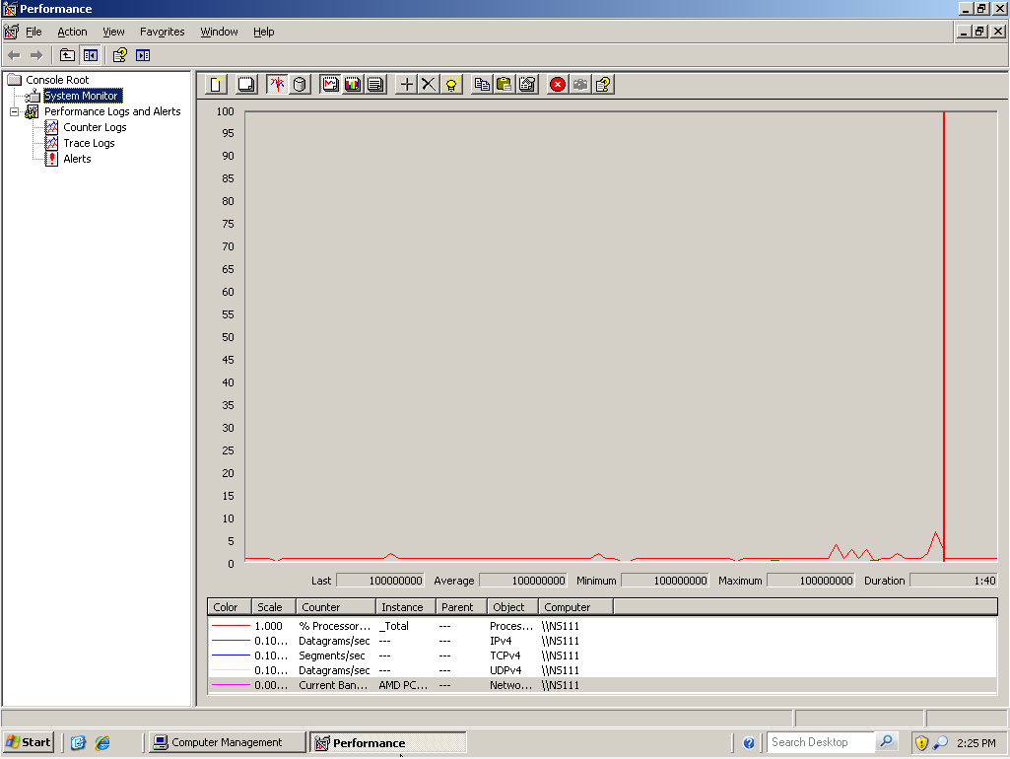This screenshot has height=759, width=1010.
Task: Toggle Show/Hide Console Tree icon
Action: (91, 55)
